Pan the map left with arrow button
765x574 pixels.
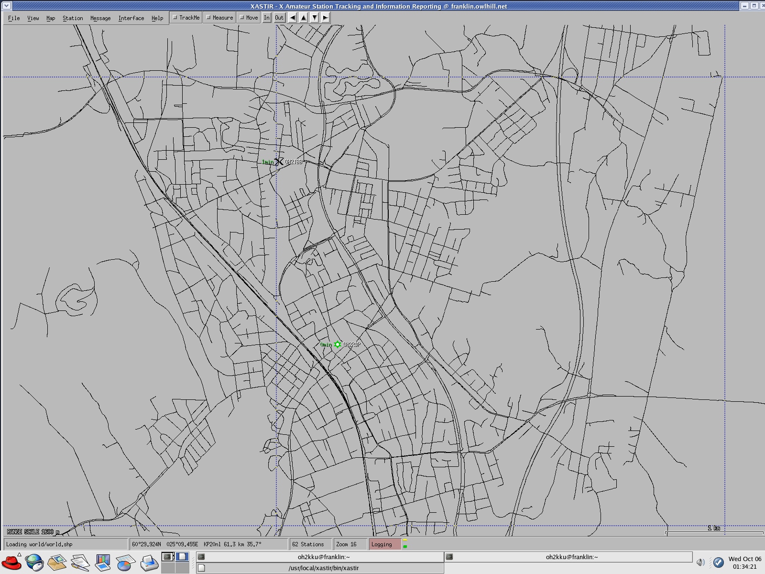(293, 18)
